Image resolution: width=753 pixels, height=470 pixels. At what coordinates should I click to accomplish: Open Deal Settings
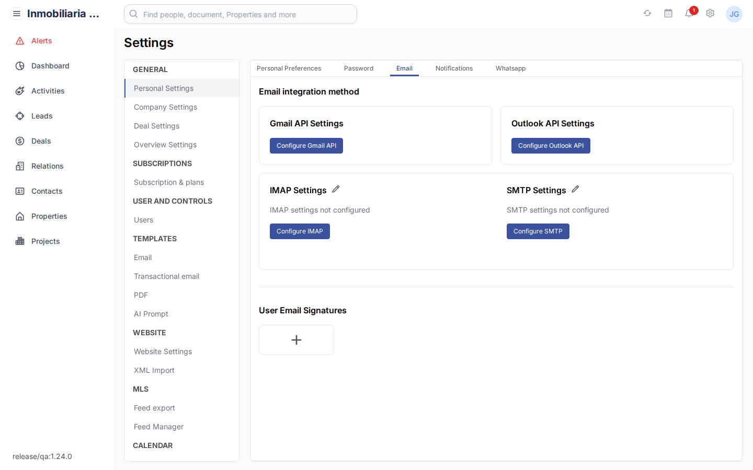tap(182, 126)
